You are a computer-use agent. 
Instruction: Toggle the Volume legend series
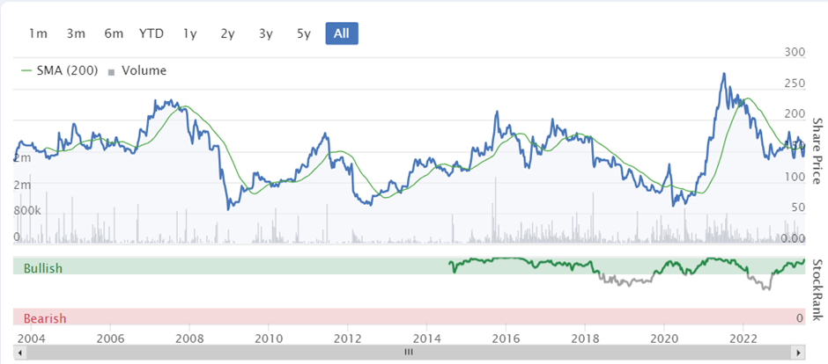(x=137, y=70)
